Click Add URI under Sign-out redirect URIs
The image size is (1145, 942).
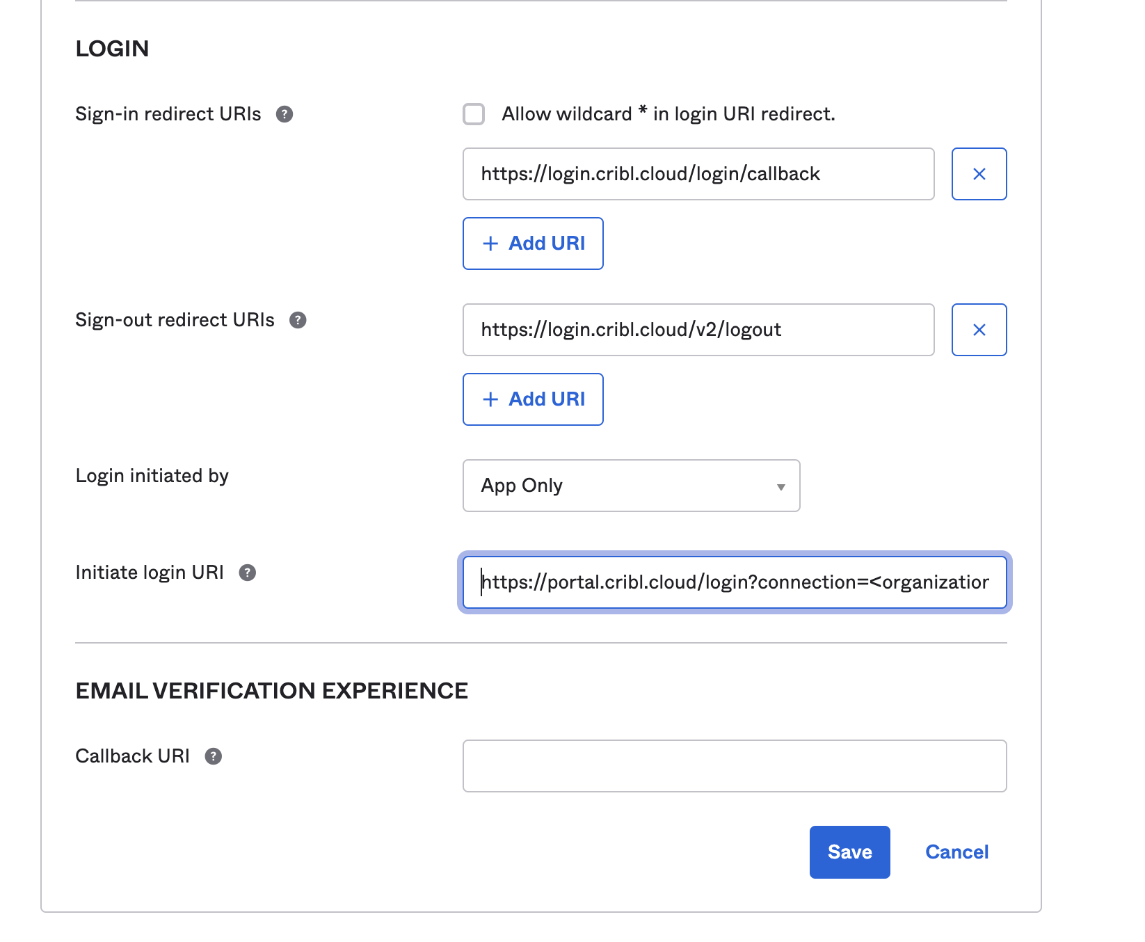coord(532,399)
